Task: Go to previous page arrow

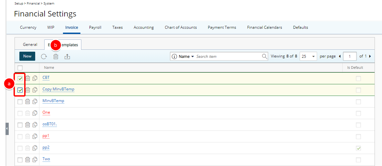Action: tap(340, 56)
